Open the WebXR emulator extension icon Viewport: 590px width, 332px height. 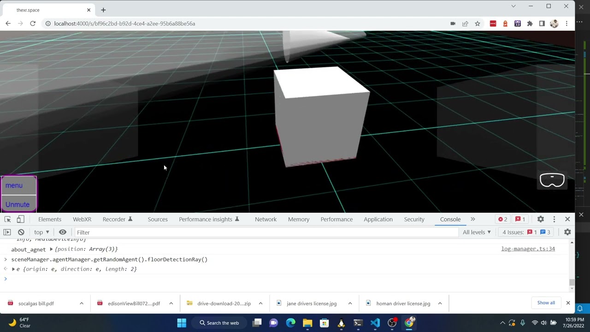pos(518,24)
